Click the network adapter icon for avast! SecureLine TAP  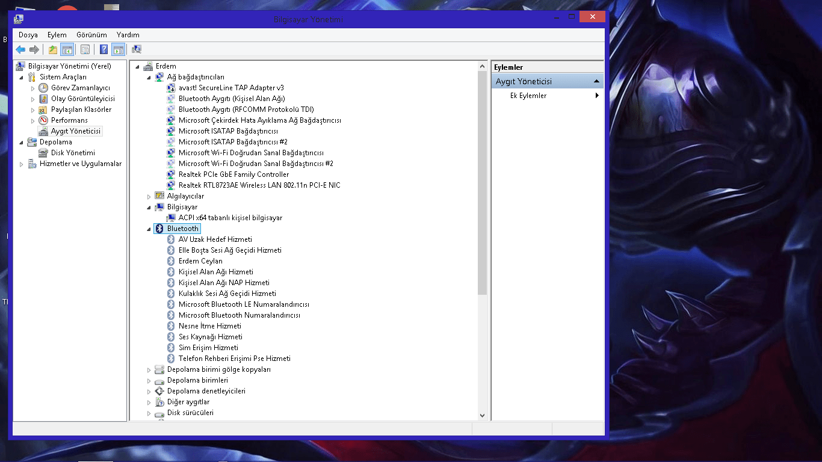coord(171,88)
